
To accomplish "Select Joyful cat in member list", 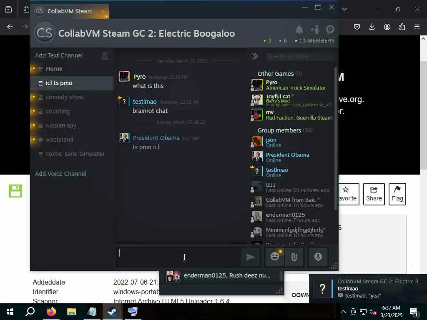I will click(x=292, y=100).
